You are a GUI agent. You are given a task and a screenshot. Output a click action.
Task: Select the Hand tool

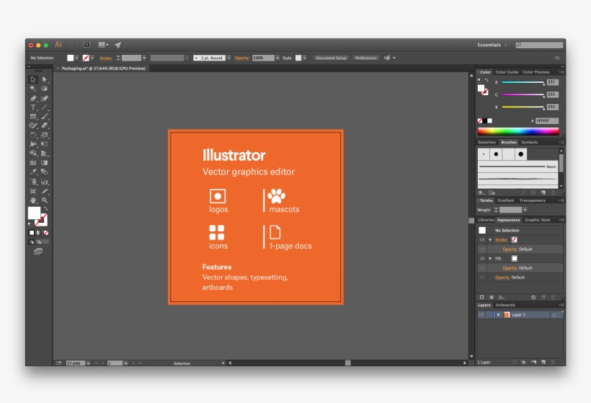pos(33,200)
